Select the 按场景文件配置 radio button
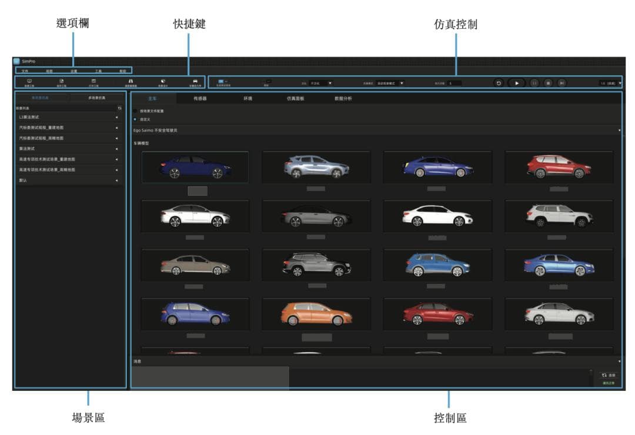Viewport: 635px width, 435px height. pyautogui.click(x=135, y=111)
